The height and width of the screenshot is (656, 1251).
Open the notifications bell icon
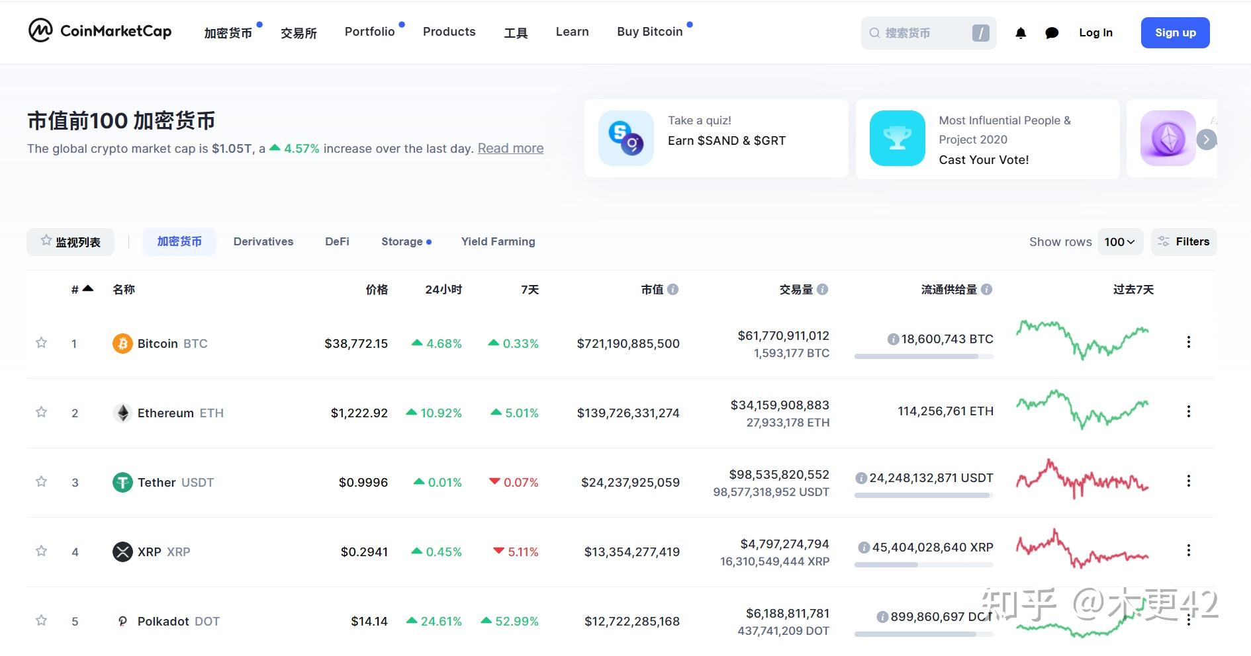[x=1021, y=33]
